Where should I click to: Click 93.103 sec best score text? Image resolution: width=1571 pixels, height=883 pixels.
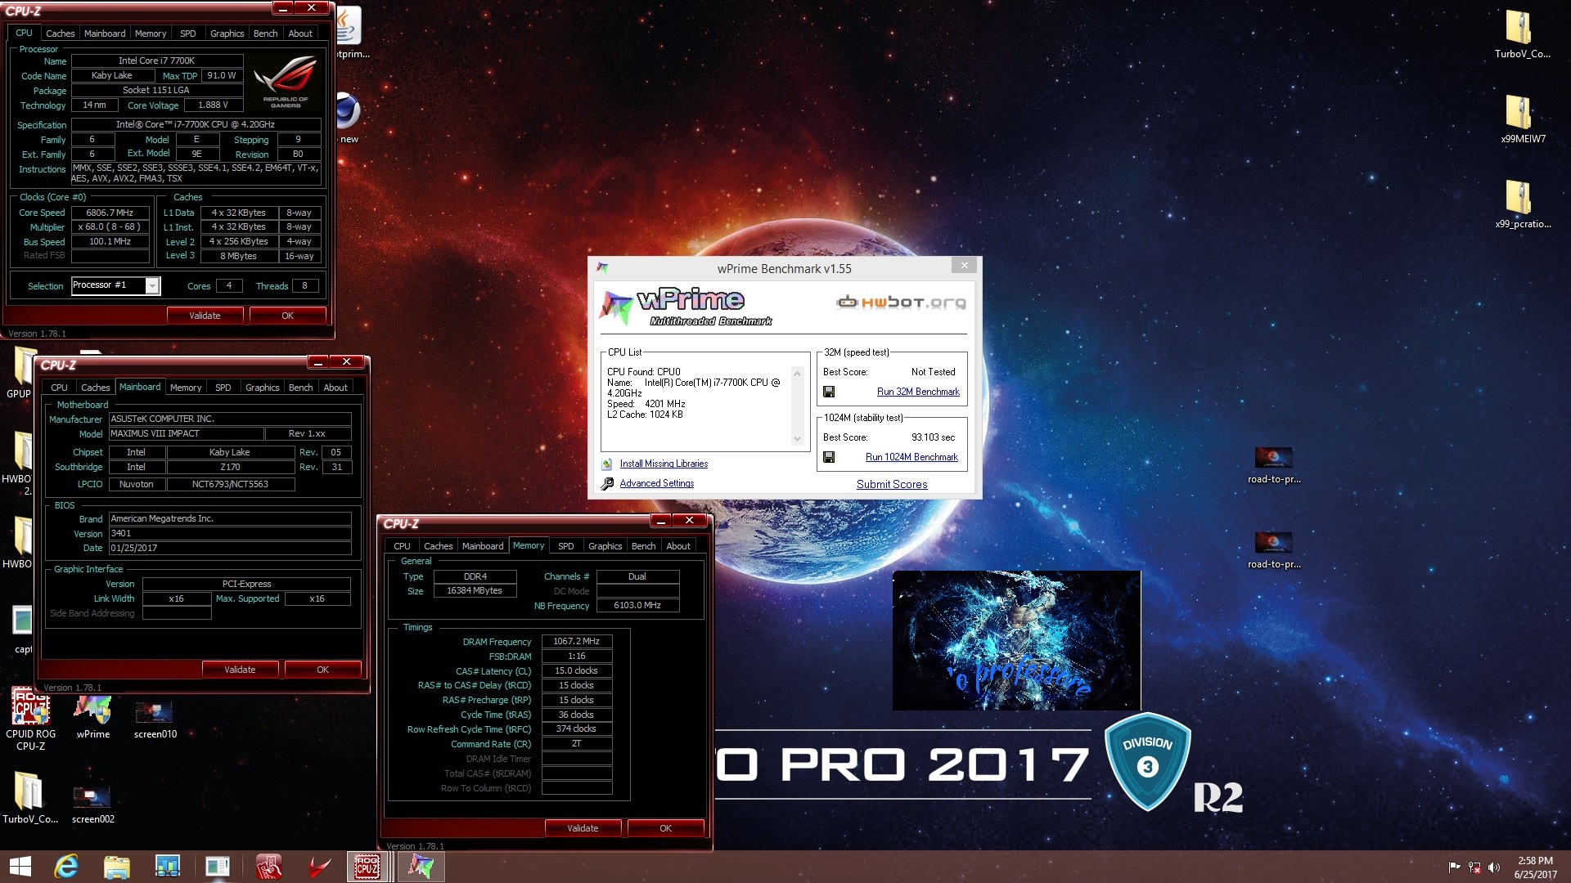tap(933, 437)
